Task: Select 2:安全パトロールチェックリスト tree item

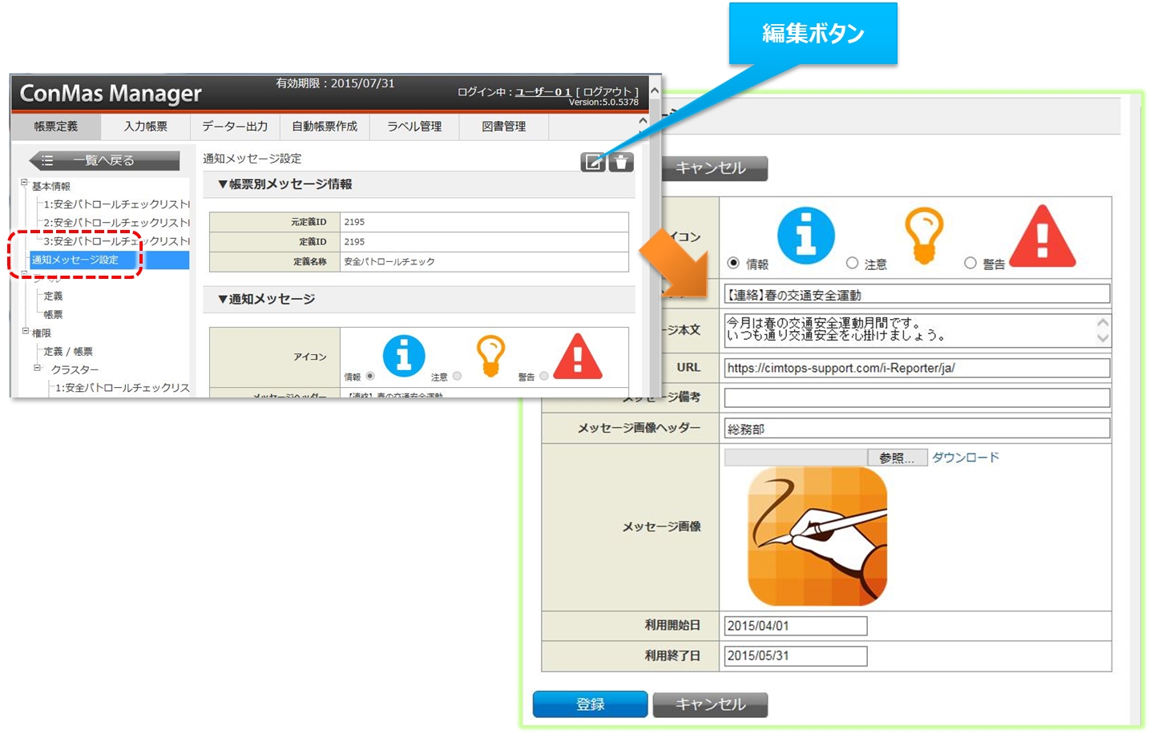Action: [x=117, y=223]
